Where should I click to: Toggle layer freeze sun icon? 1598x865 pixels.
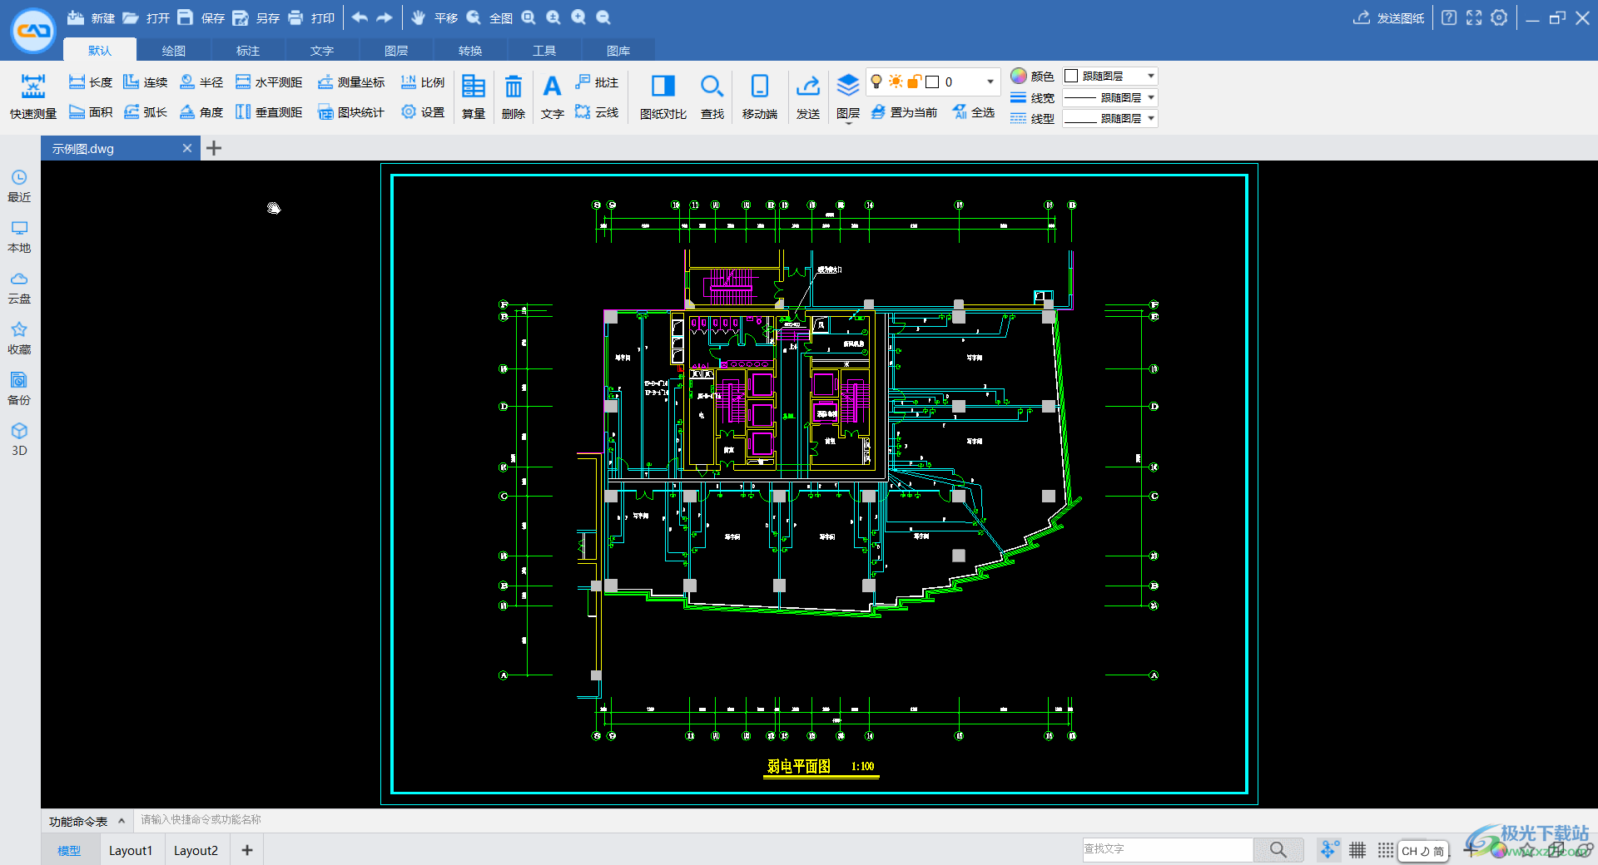coord(896,82)
